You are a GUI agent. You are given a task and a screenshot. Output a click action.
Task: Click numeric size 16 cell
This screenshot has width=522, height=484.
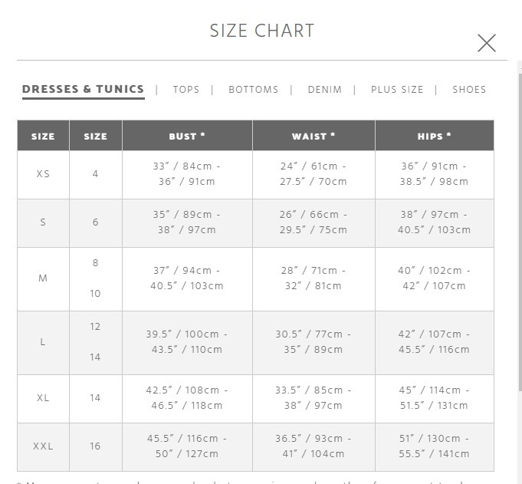point(96,446)
